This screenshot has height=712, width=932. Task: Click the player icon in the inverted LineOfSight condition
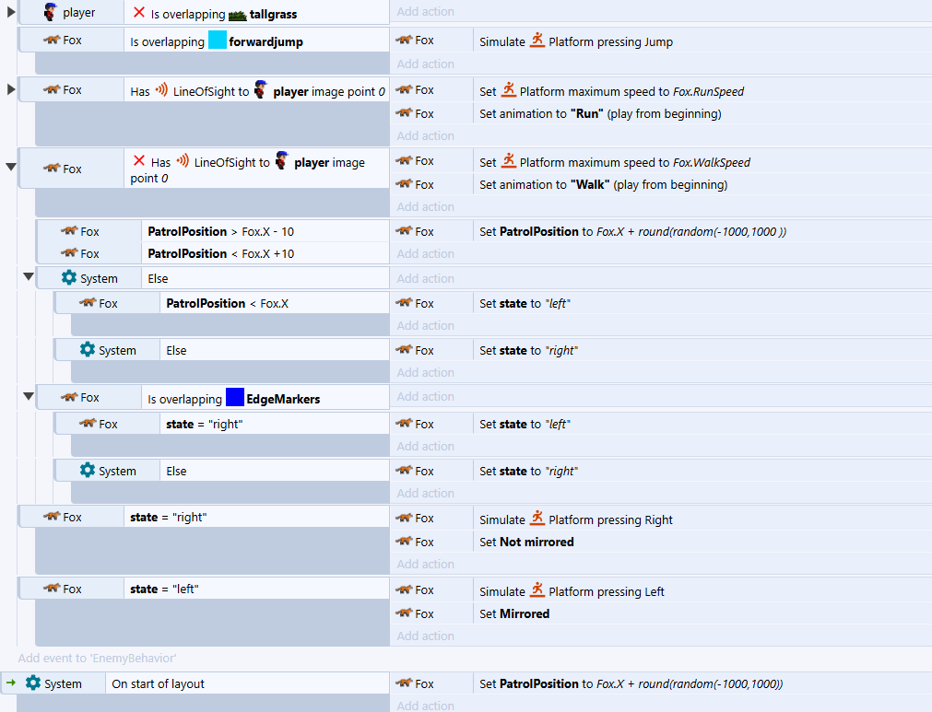pyautogui.click(x=282, y=162)
